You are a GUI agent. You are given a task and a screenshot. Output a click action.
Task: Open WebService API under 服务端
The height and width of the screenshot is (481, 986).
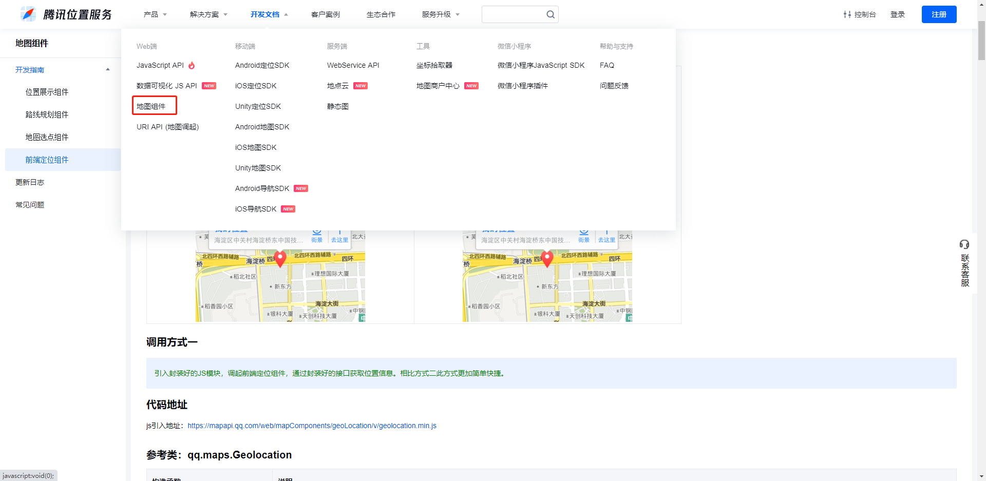coord(353,65)
